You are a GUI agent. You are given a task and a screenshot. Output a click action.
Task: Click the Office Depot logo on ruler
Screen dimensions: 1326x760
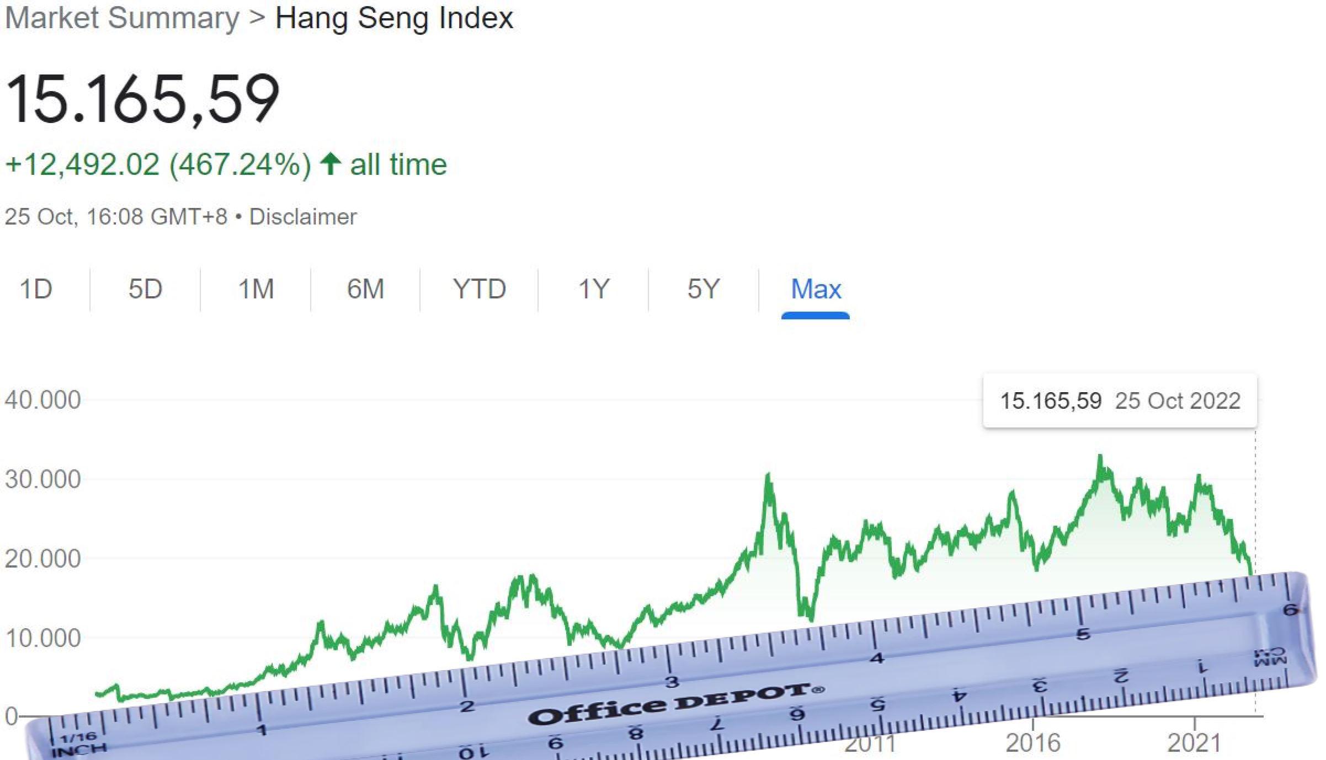[676, 704]
